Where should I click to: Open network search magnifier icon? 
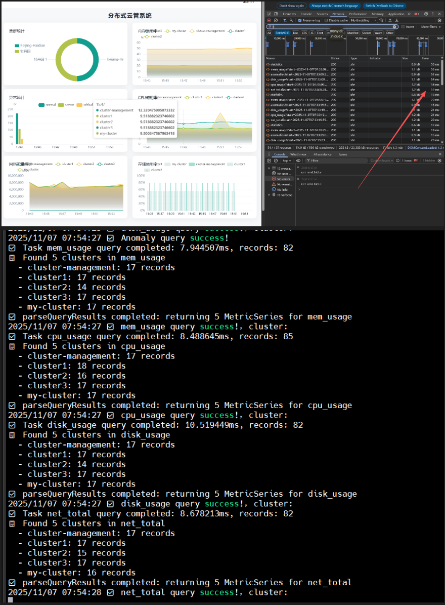point(291,20)
